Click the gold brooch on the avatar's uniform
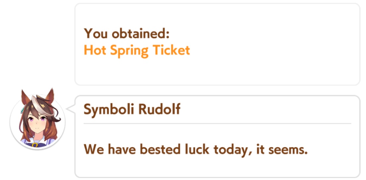Screen dimensions: 366x180 pos(34,145)
